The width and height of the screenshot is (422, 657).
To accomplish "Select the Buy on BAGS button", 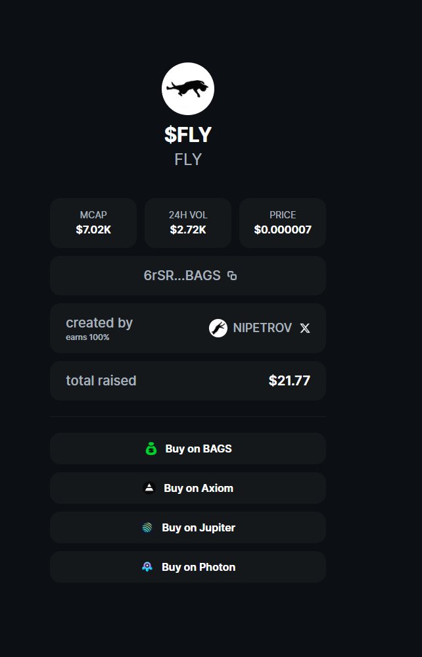I will tap(187, 449).
